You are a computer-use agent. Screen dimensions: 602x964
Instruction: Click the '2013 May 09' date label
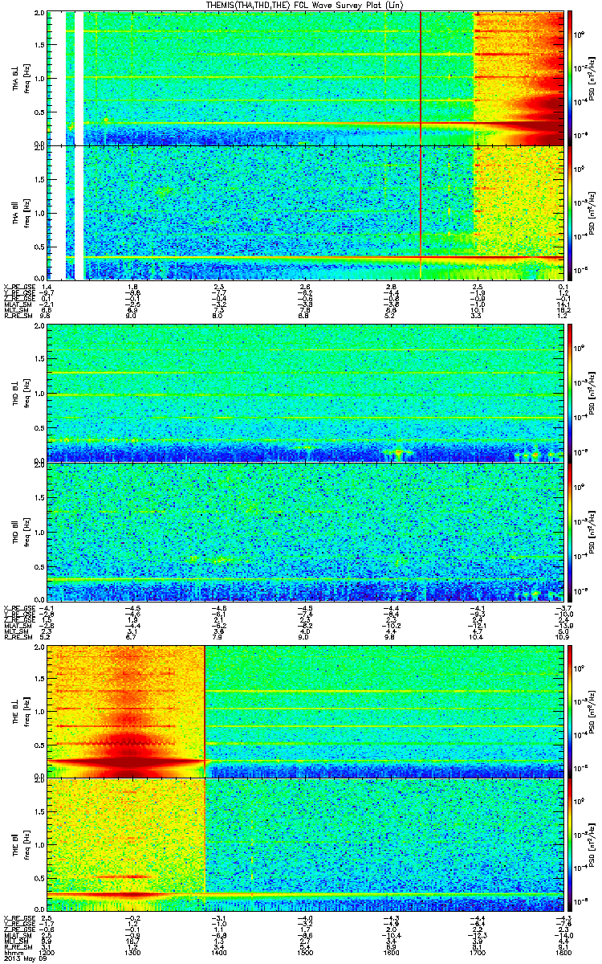24,958
